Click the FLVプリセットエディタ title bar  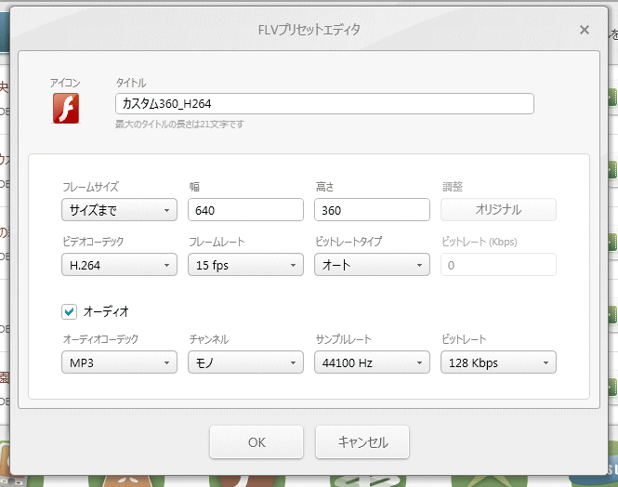click(309, 30)
